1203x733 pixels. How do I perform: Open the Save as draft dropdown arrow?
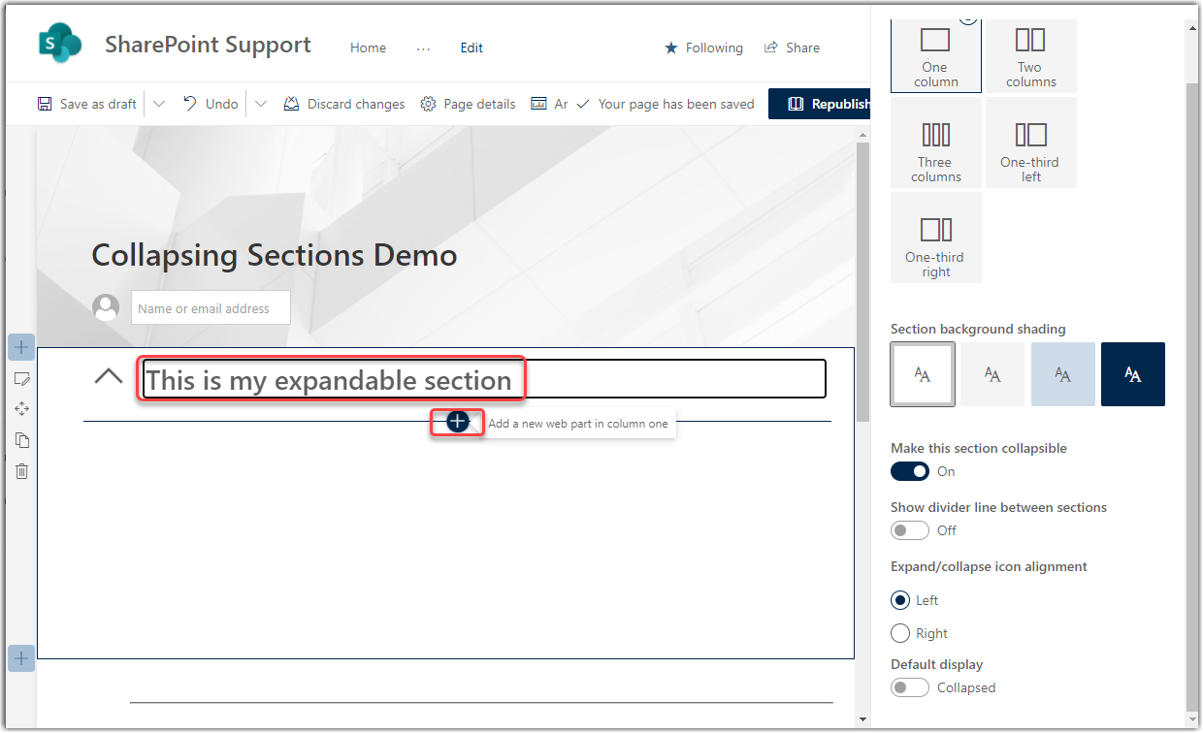coord(159,103)
